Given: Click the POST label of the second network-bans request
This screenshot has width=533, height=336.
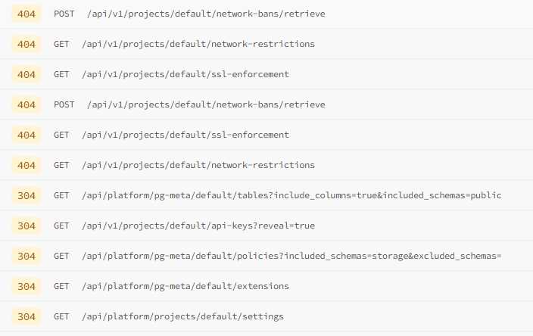Looking at the screenshot, I should 64,104.
